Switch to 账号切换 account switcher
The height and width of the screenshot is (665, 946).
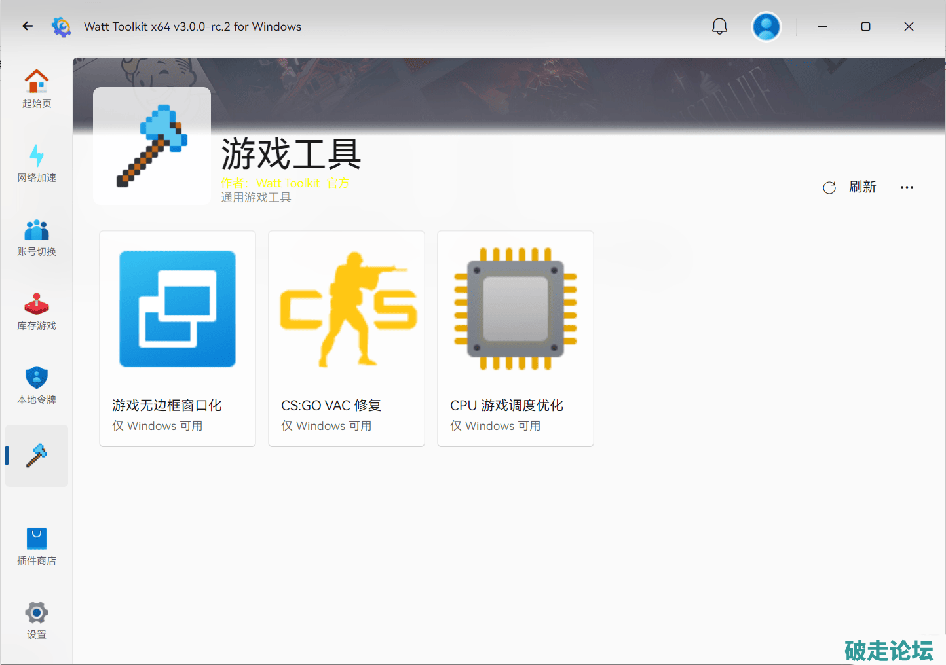[x=37, y=238]
